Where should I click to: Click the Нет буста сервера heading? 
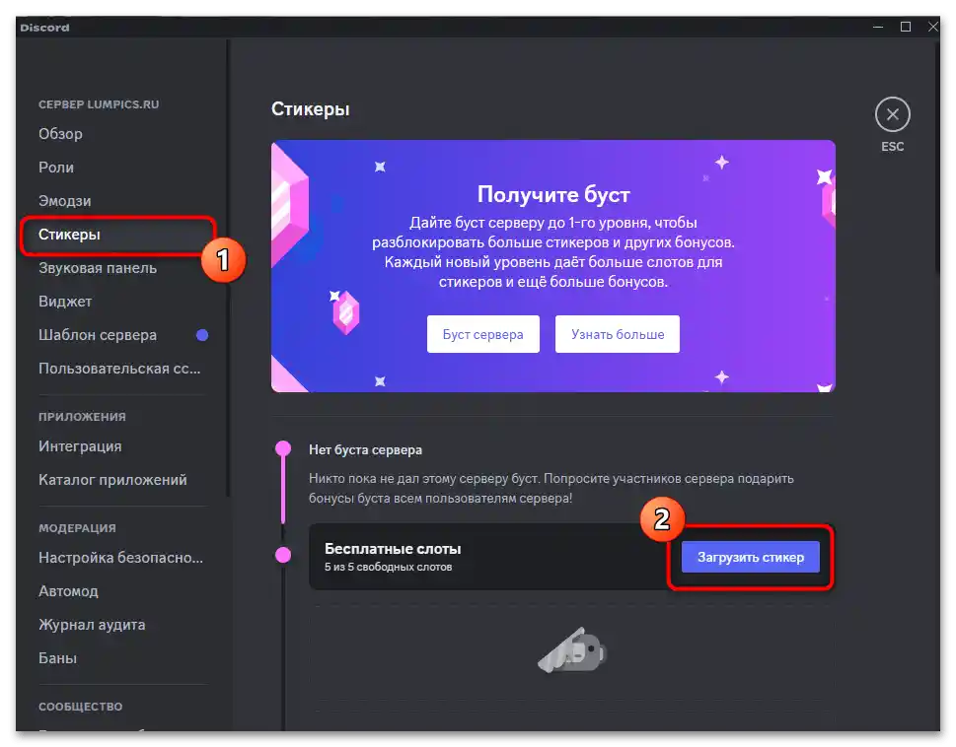pos(365,450)
